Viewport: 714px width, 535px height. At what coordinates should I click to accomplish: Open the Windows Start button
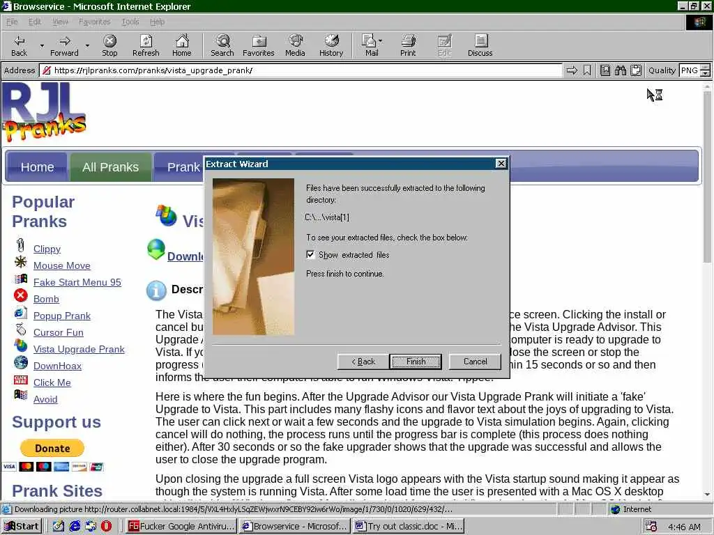tap(22, 526)
